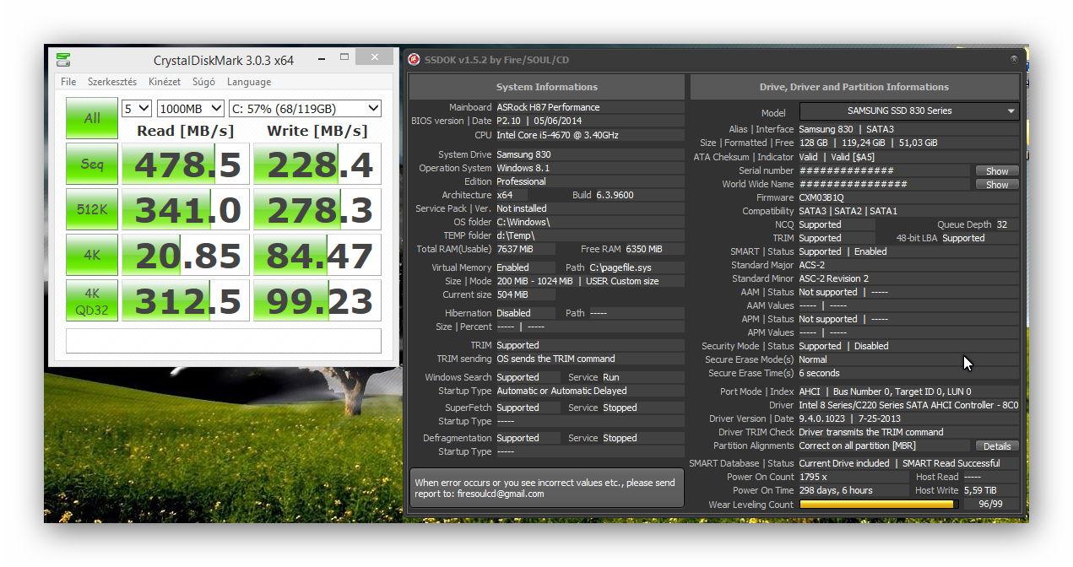The width and height of the screenshot is (1073, 567).
Task: Click the 4K read value 20.85
Action: pos(187,256)
